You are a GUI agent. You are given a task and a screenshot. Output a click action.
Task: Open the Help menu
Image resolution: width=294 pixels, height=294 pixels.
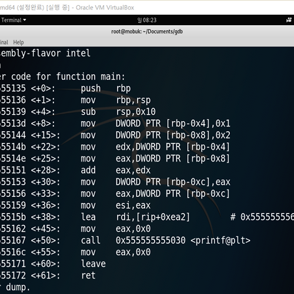18,42
